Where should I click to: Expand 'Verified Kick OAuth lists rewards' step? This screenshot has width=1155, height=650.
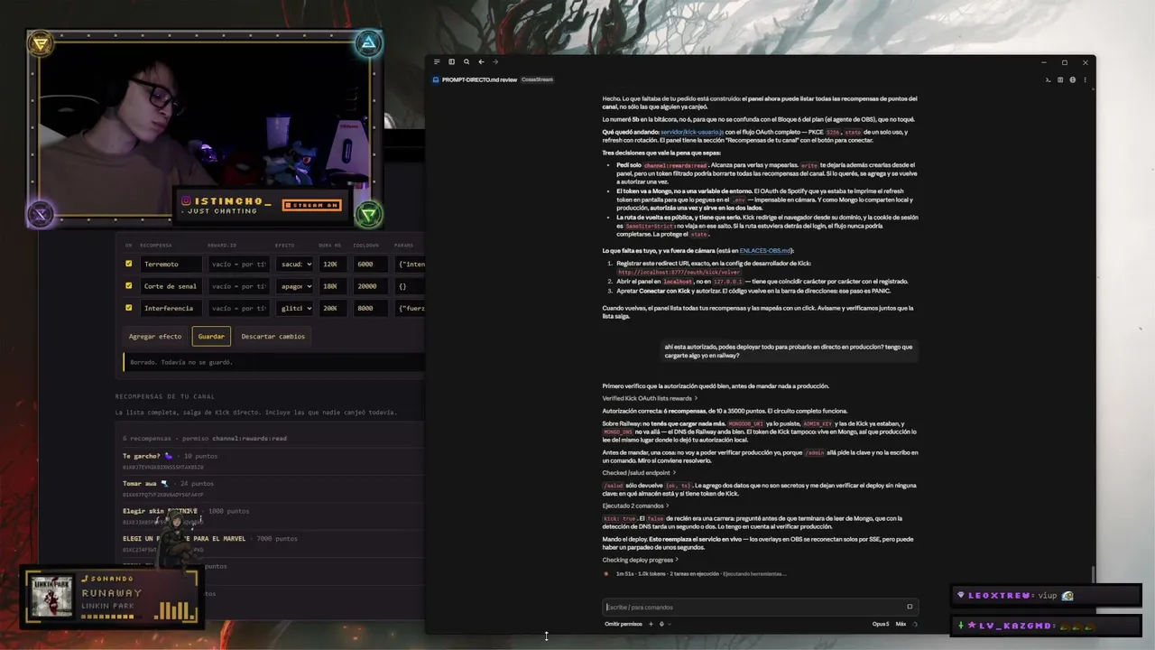[650, 398]
